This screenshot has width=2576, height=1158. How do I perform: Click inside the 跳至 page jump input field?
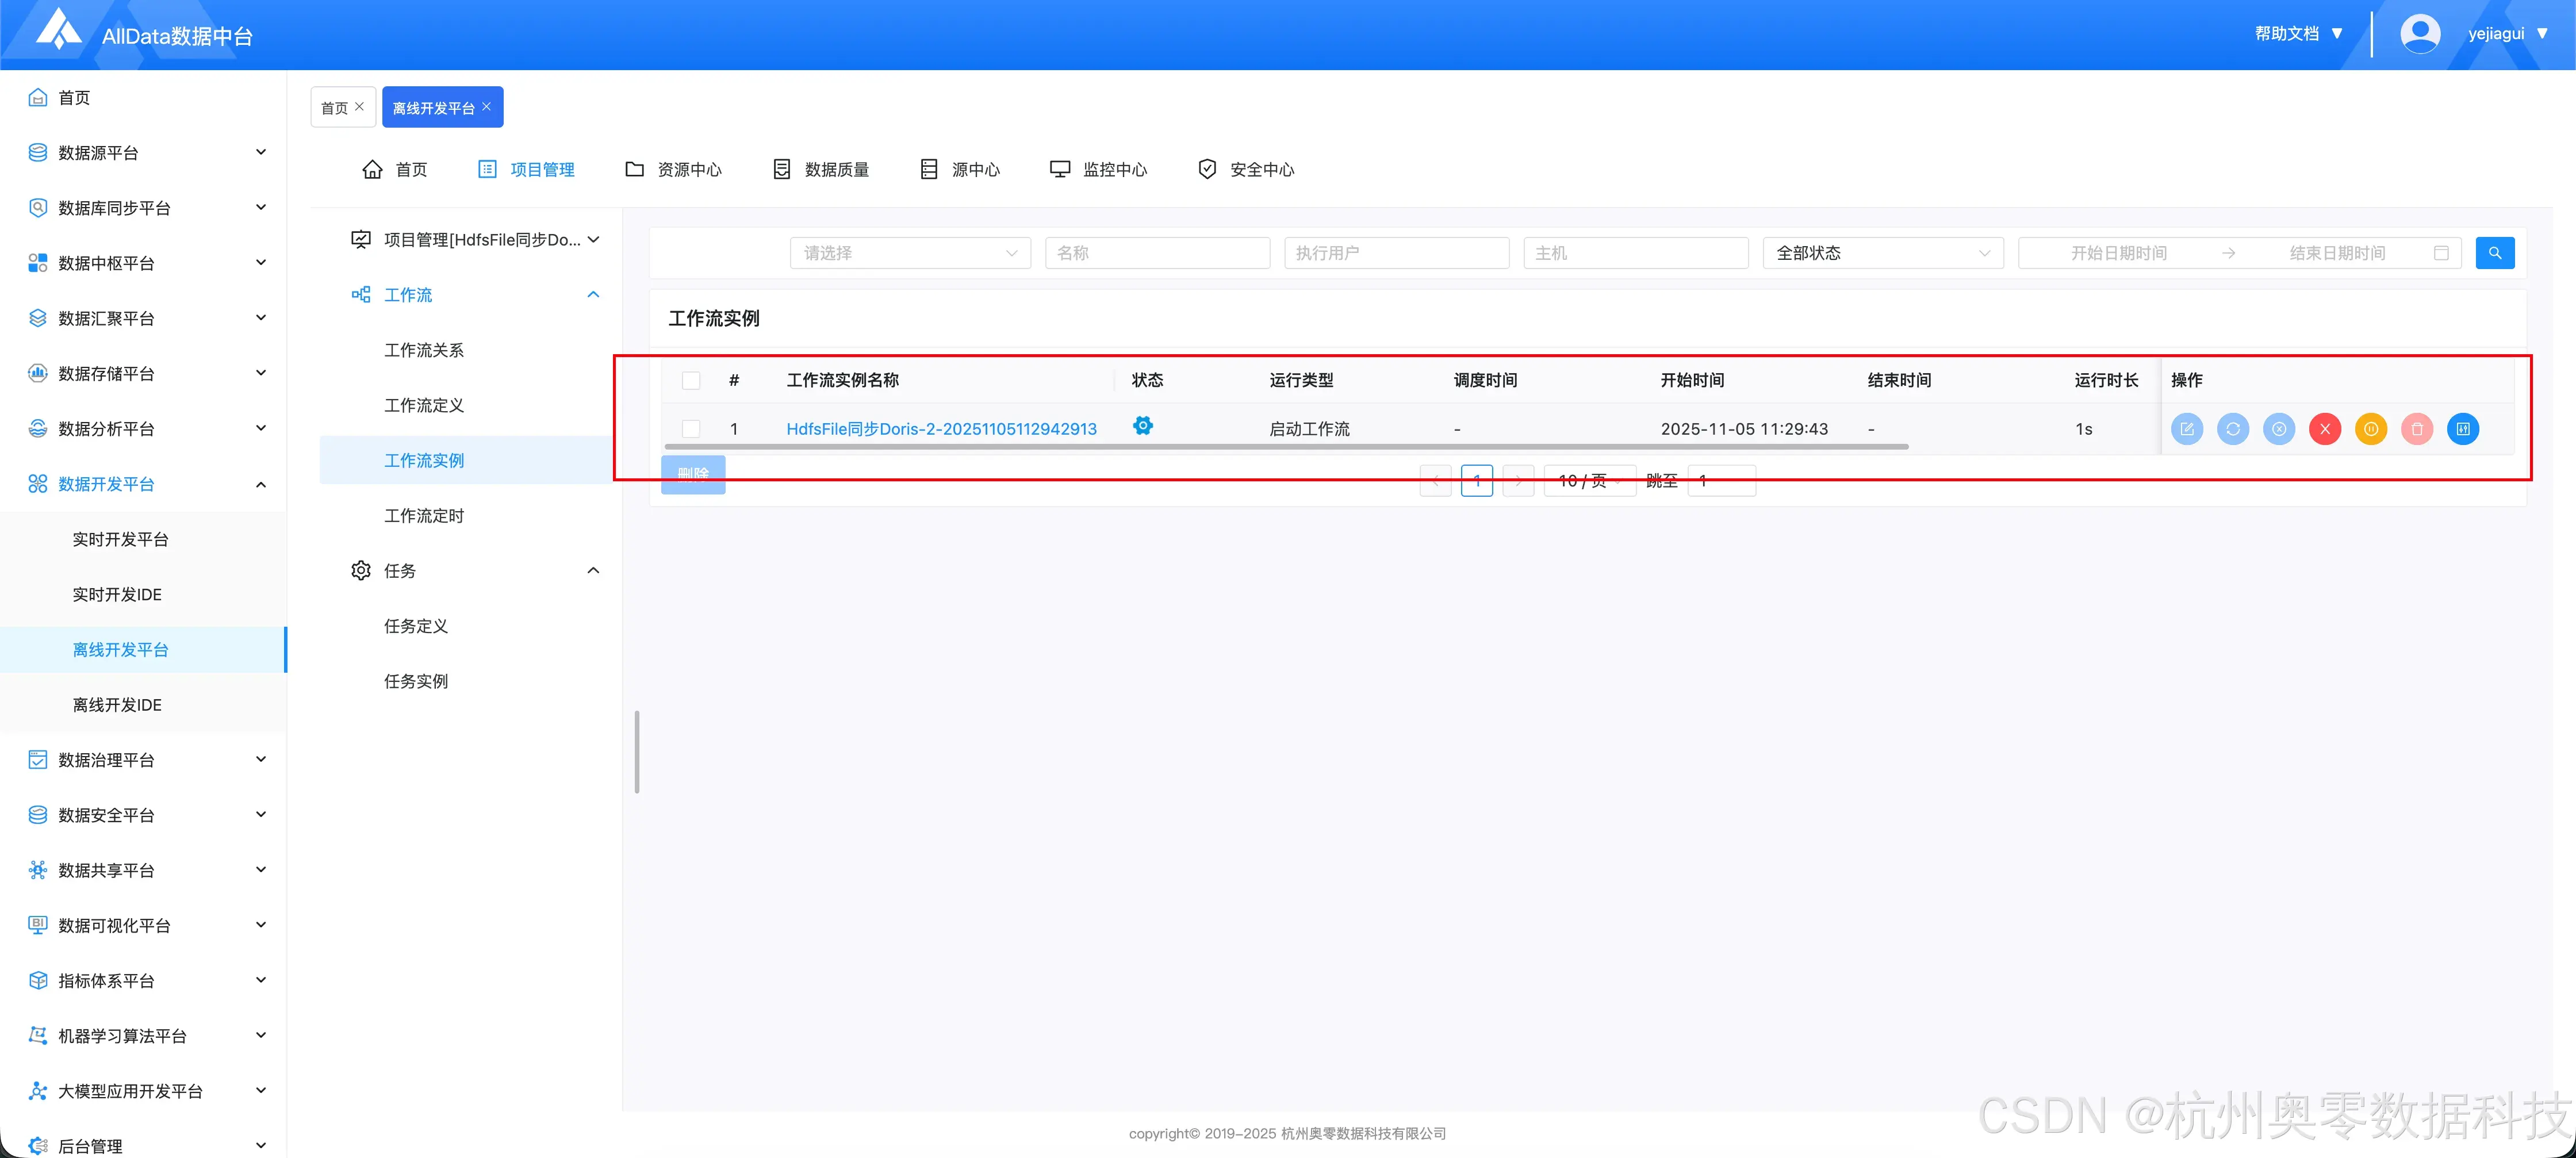coord(1721,480)
